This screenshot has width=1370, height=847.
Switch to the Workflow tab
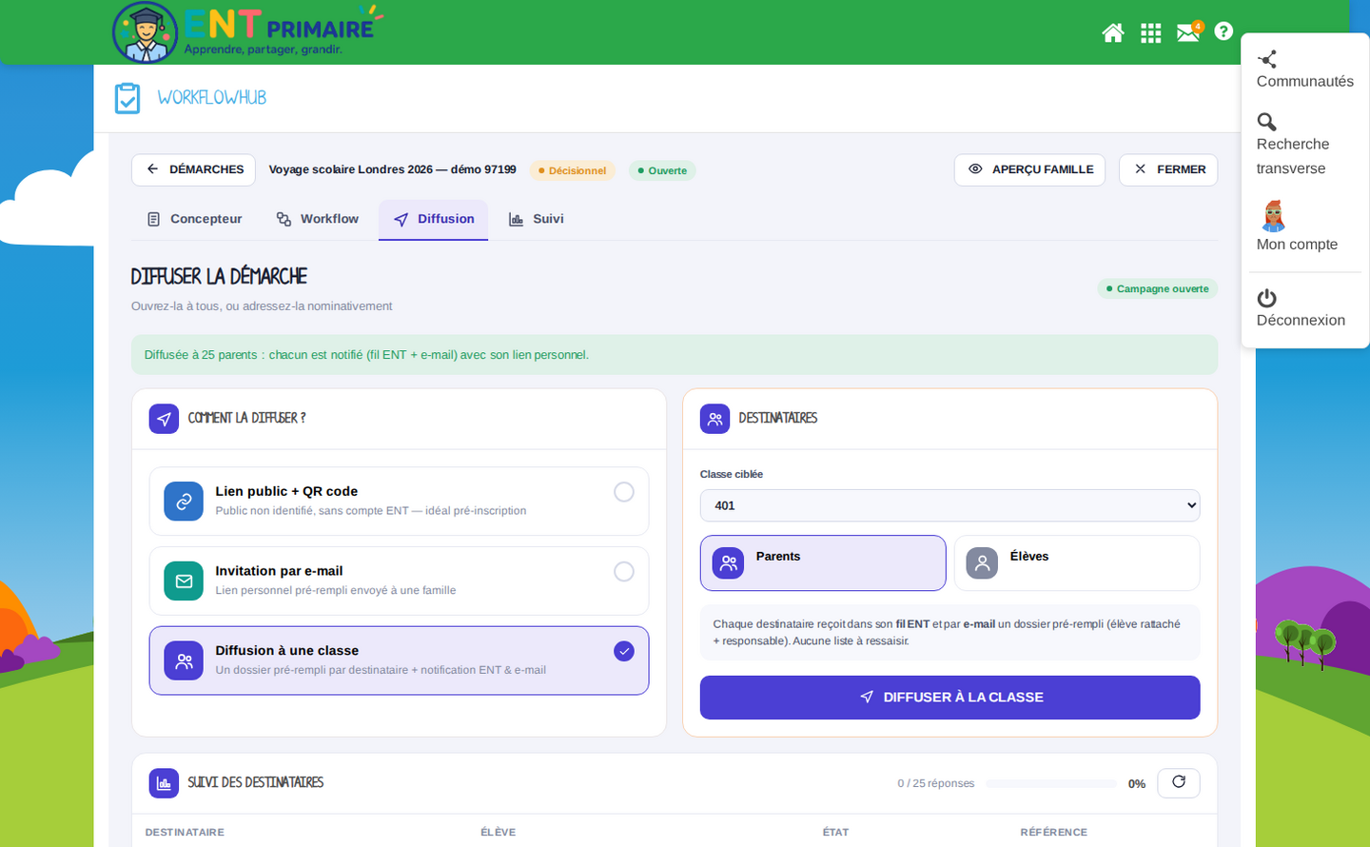click(x=318, y=219)
